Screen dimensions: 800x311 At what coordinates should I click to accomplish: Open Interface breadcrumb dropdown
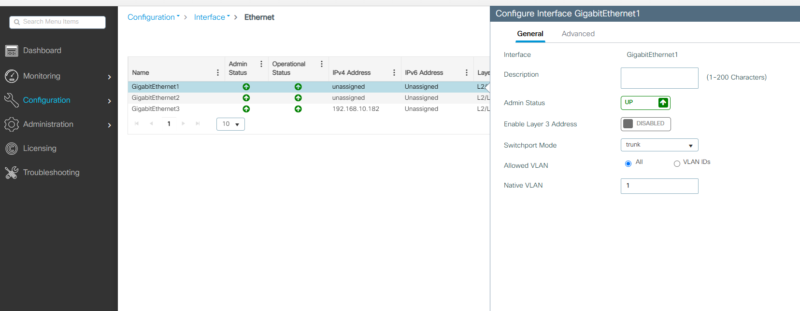tap(212, 17)
